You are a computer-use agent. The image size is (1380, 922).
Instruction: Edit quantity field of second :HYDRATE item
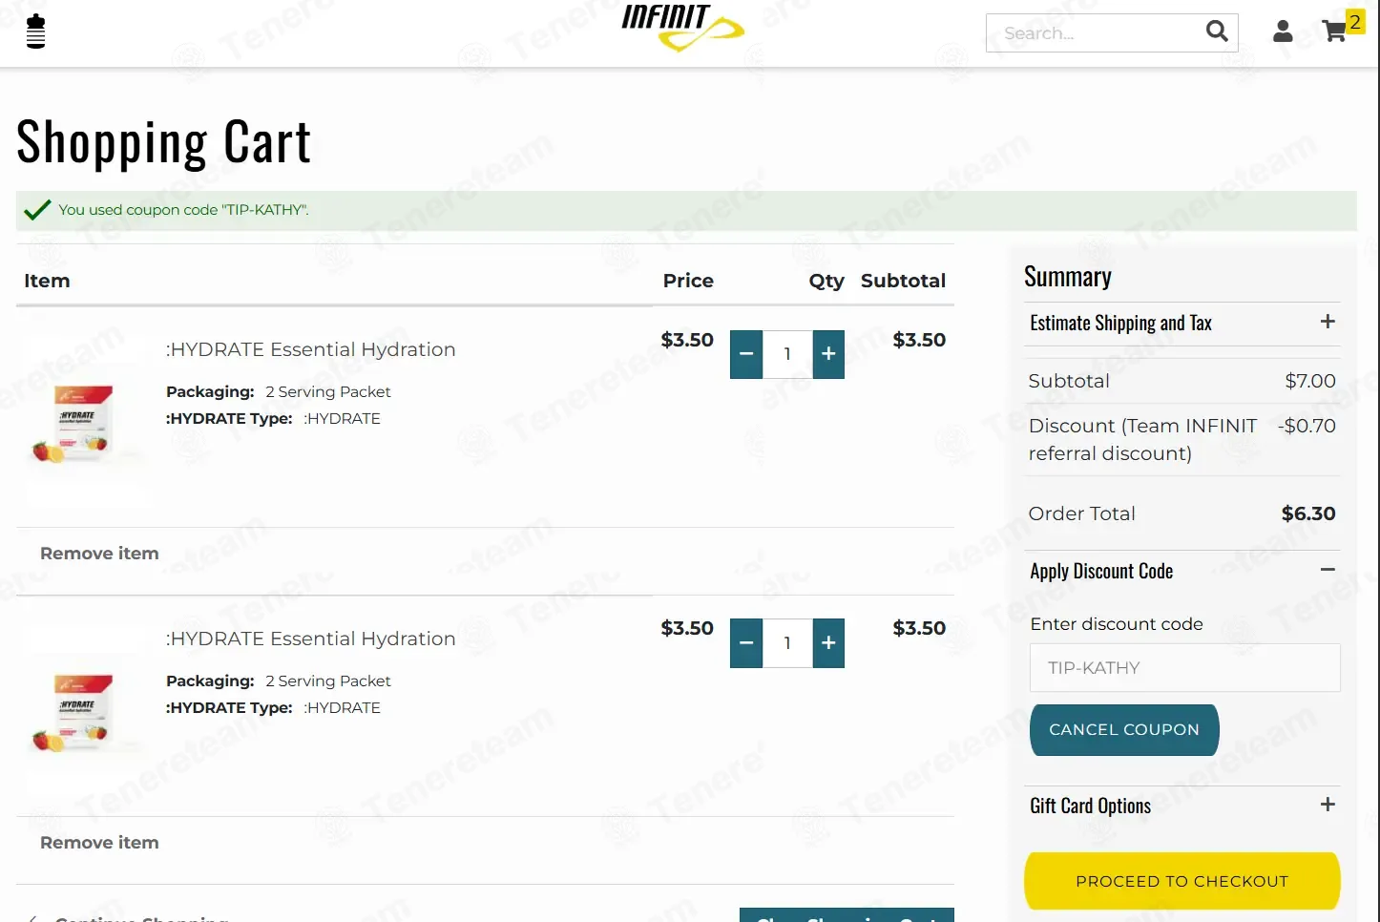coord(787,643)
